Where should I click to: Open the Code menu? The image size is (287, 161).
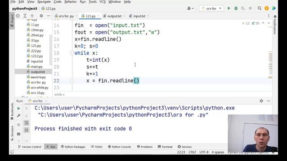click(x=57, y=2)
